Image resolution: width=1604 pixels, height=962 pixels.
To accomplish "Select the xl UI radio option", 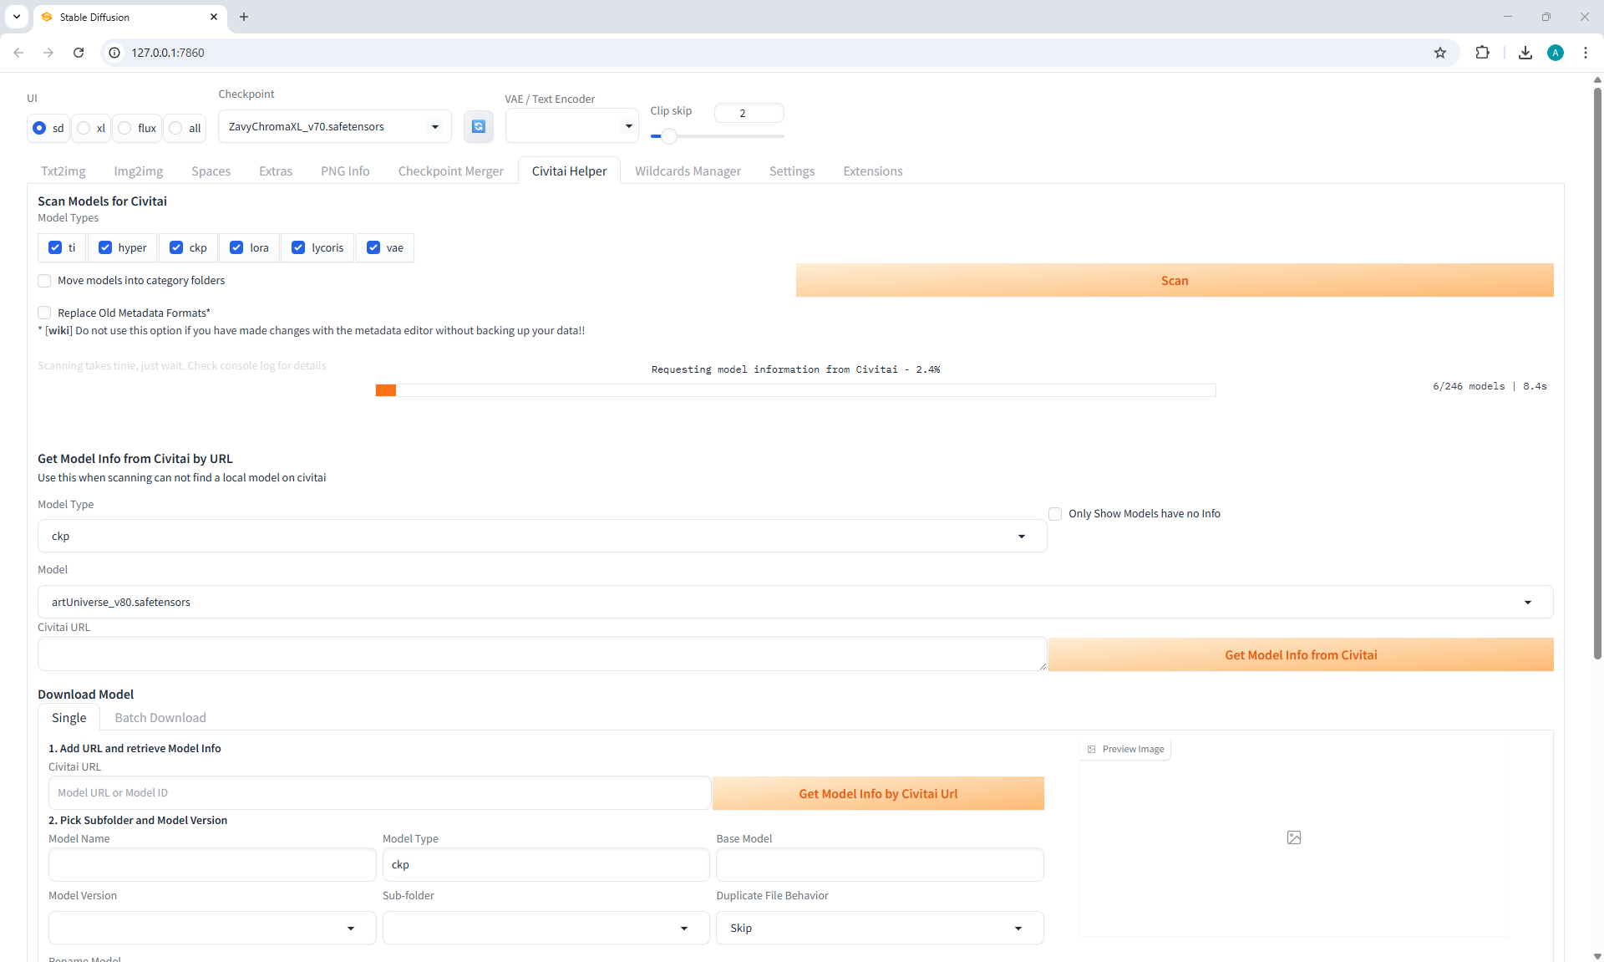I will coord(84,128).
